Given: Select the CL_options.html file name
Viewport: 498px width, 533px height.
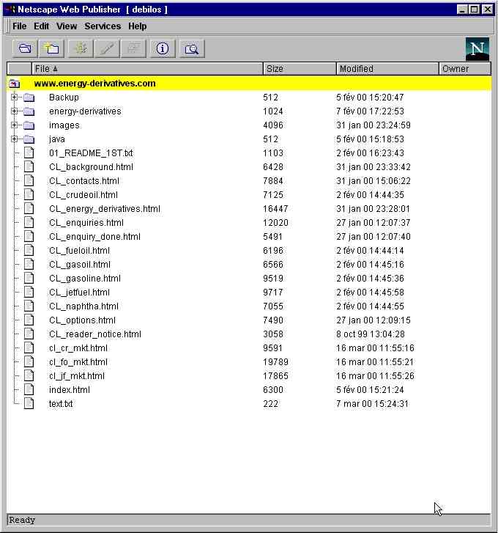Looking at the screenshot, I should [82, 320].
